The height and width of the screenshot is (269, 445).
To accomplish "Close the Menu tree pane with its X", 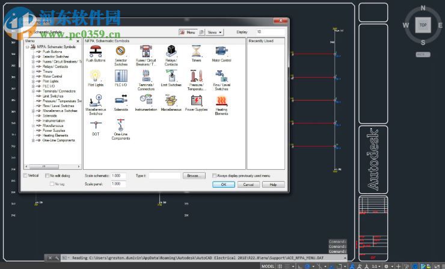I will pos(78,41).
